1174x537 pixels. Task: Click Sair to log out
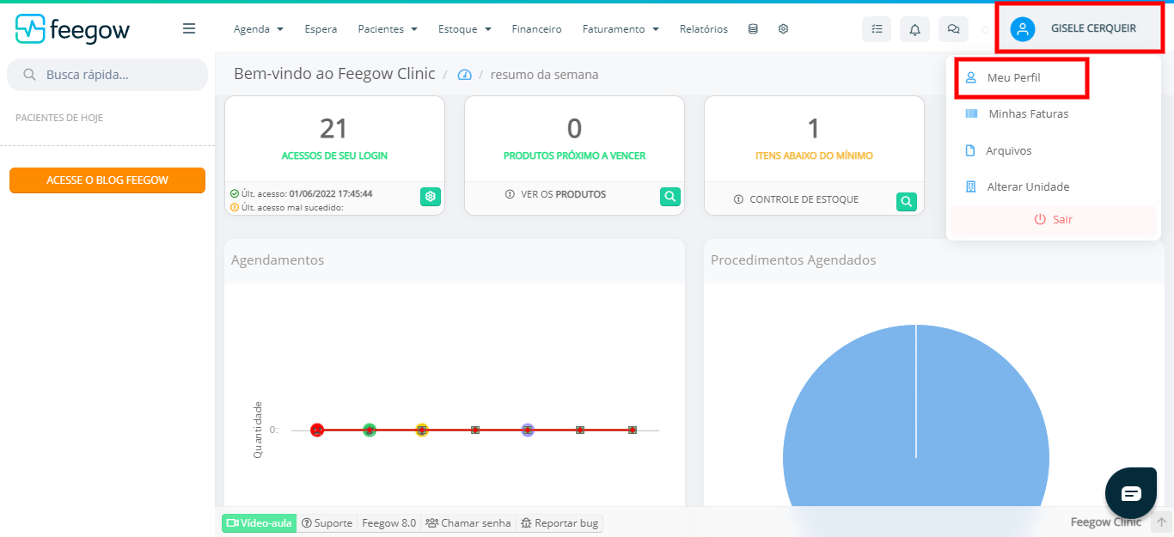tap(1055, 220)
